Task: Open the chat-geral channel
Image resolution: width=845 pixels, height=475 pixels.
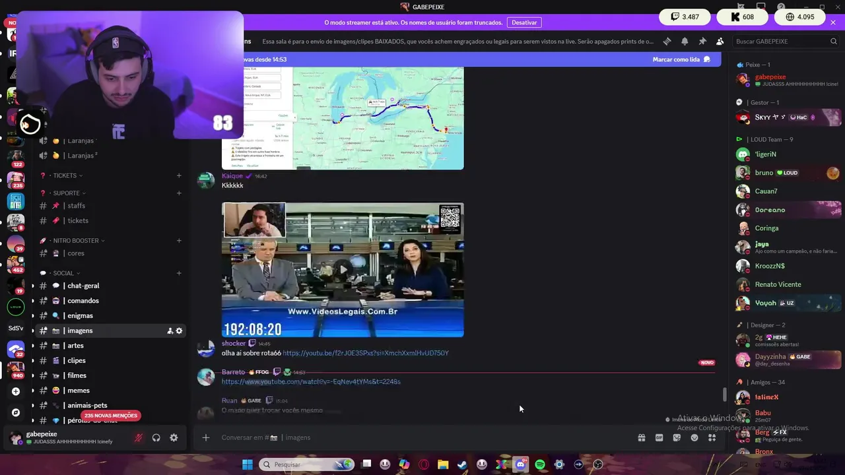Action: click(110, 286)
